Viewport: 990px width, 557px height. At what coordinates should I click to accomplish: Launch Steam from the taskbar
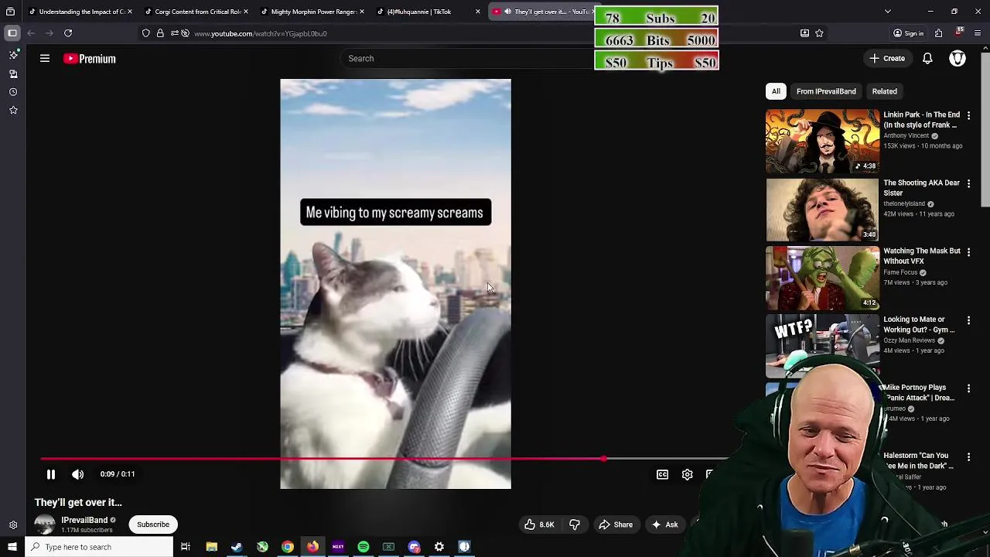237,547
